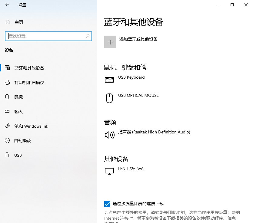Click the plus icon to add device

tap(110, 42)
